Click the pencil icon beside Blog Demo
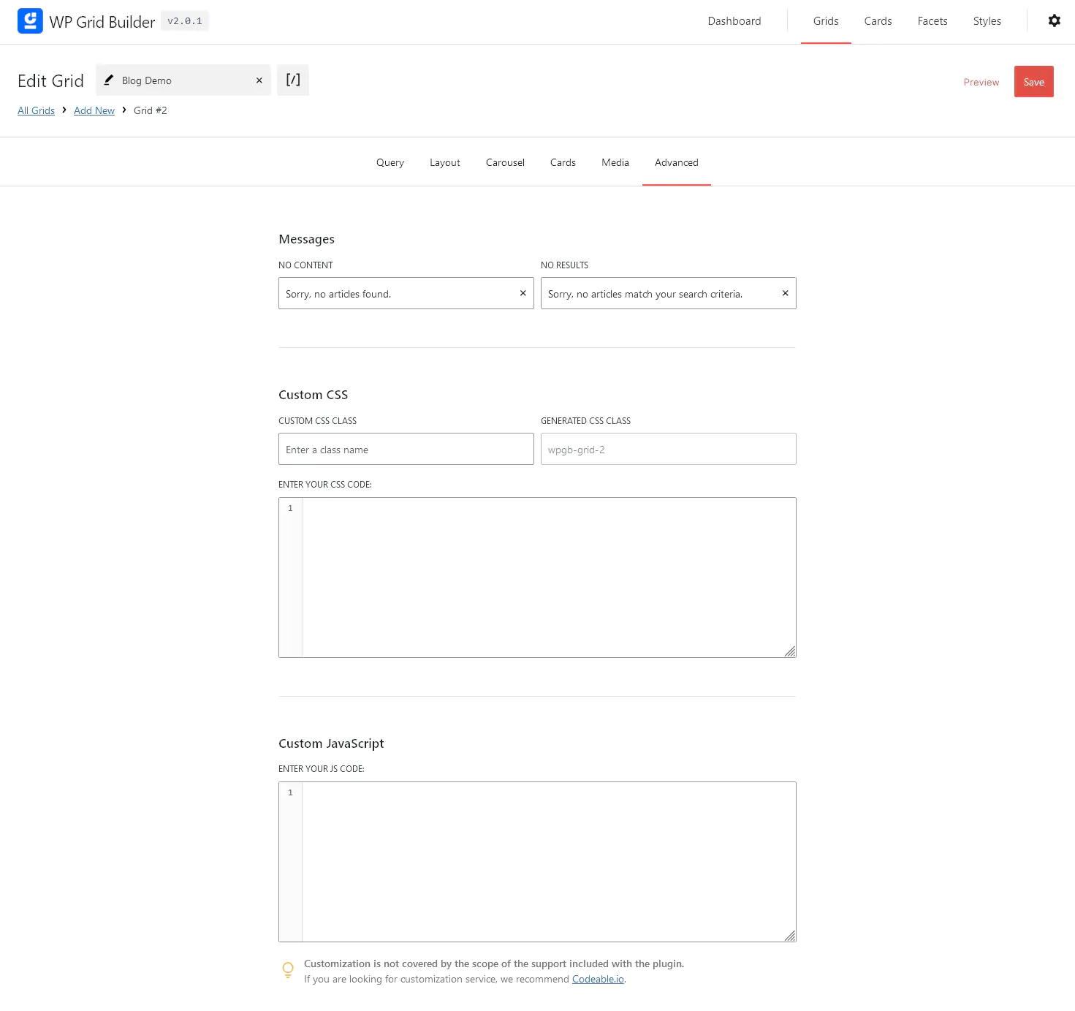Viewport: 1075px width, 1011px height. (110, 80)
